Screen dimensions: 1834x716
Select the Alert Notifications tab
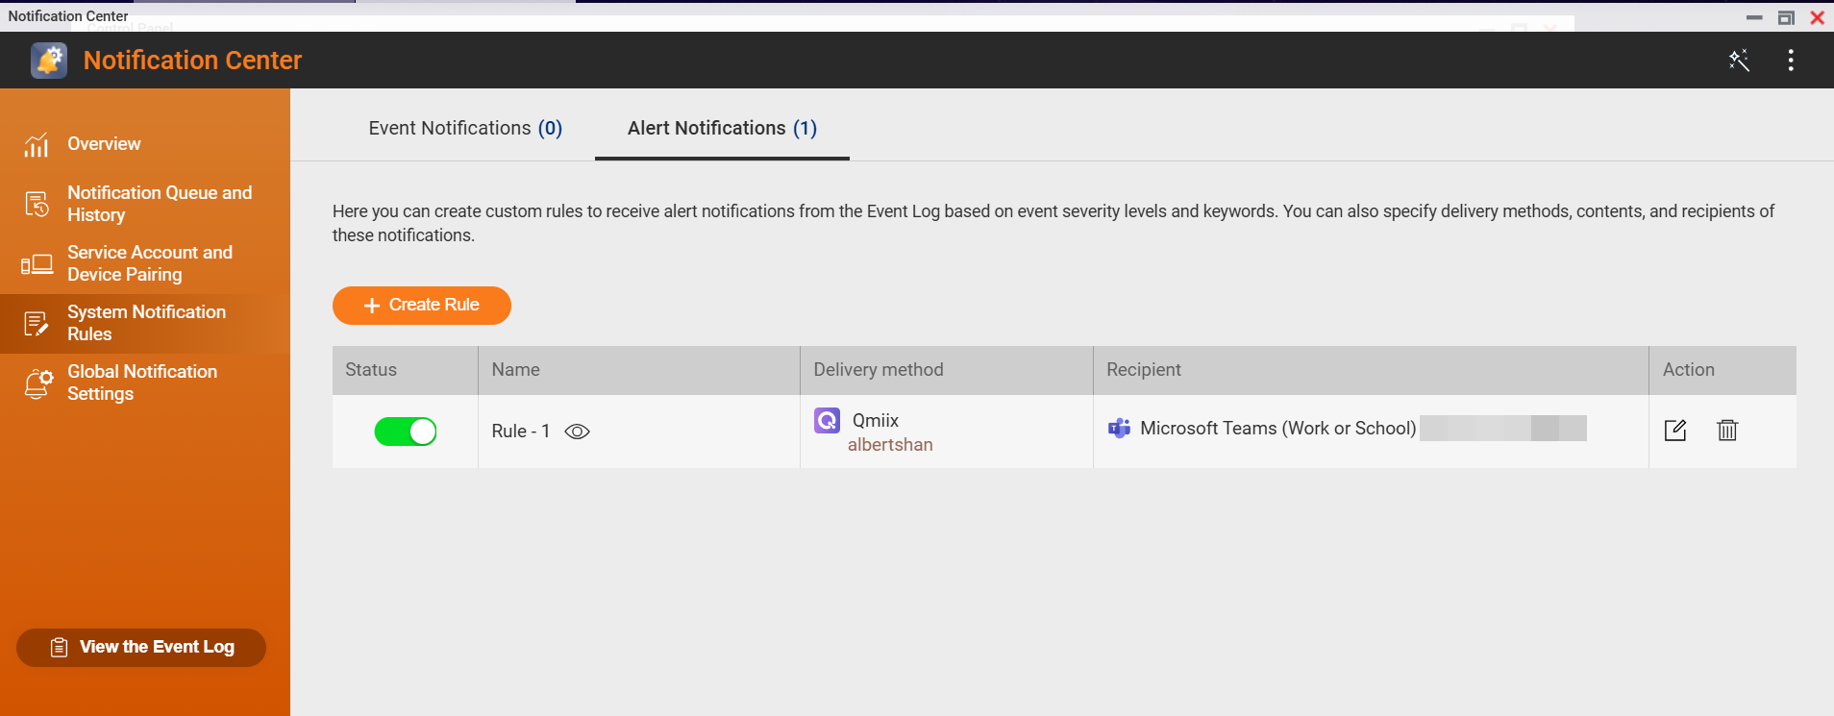pos(722,129)
